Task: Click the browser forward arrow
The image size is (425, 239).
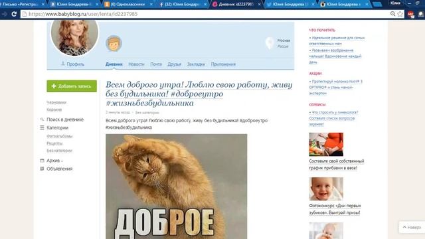Action: pyautogui.click(x=4, y=14)
